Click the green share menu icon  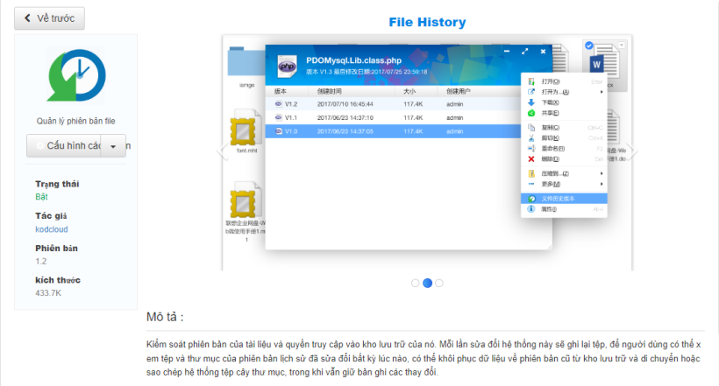tap(531, 113)
